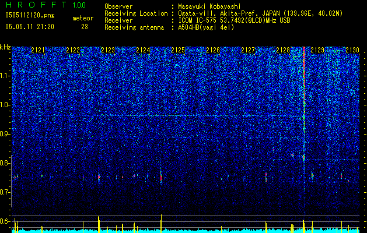Click the A504HB(yagi 4el) antenna value
367x233 pixels.
pyautogui.click(x=206, y=27)
